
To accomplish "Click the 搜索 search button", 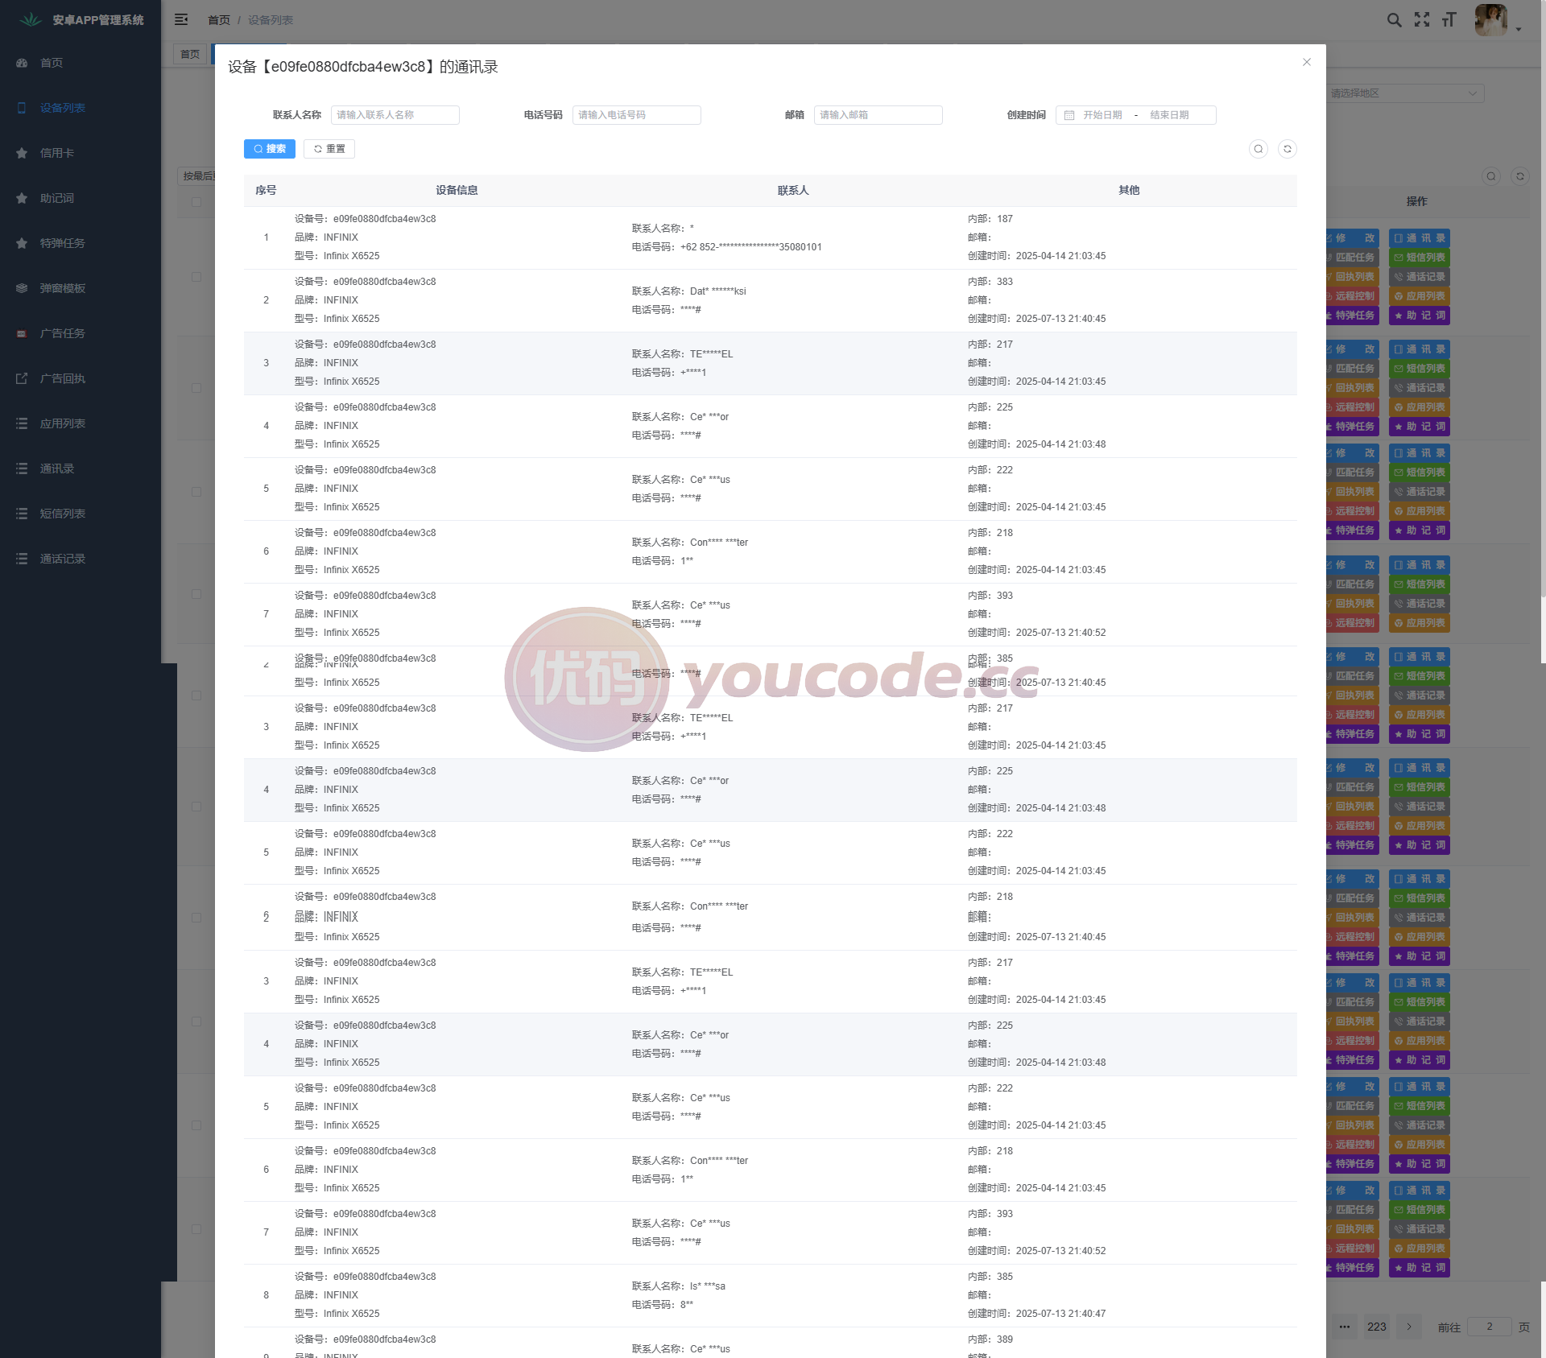I will click(x=270, y=149).
